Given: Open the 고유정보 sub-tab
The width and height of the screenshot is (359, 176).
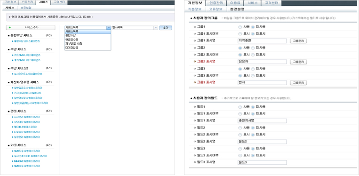Looking at the screenshot, I should tap(216, 9).
